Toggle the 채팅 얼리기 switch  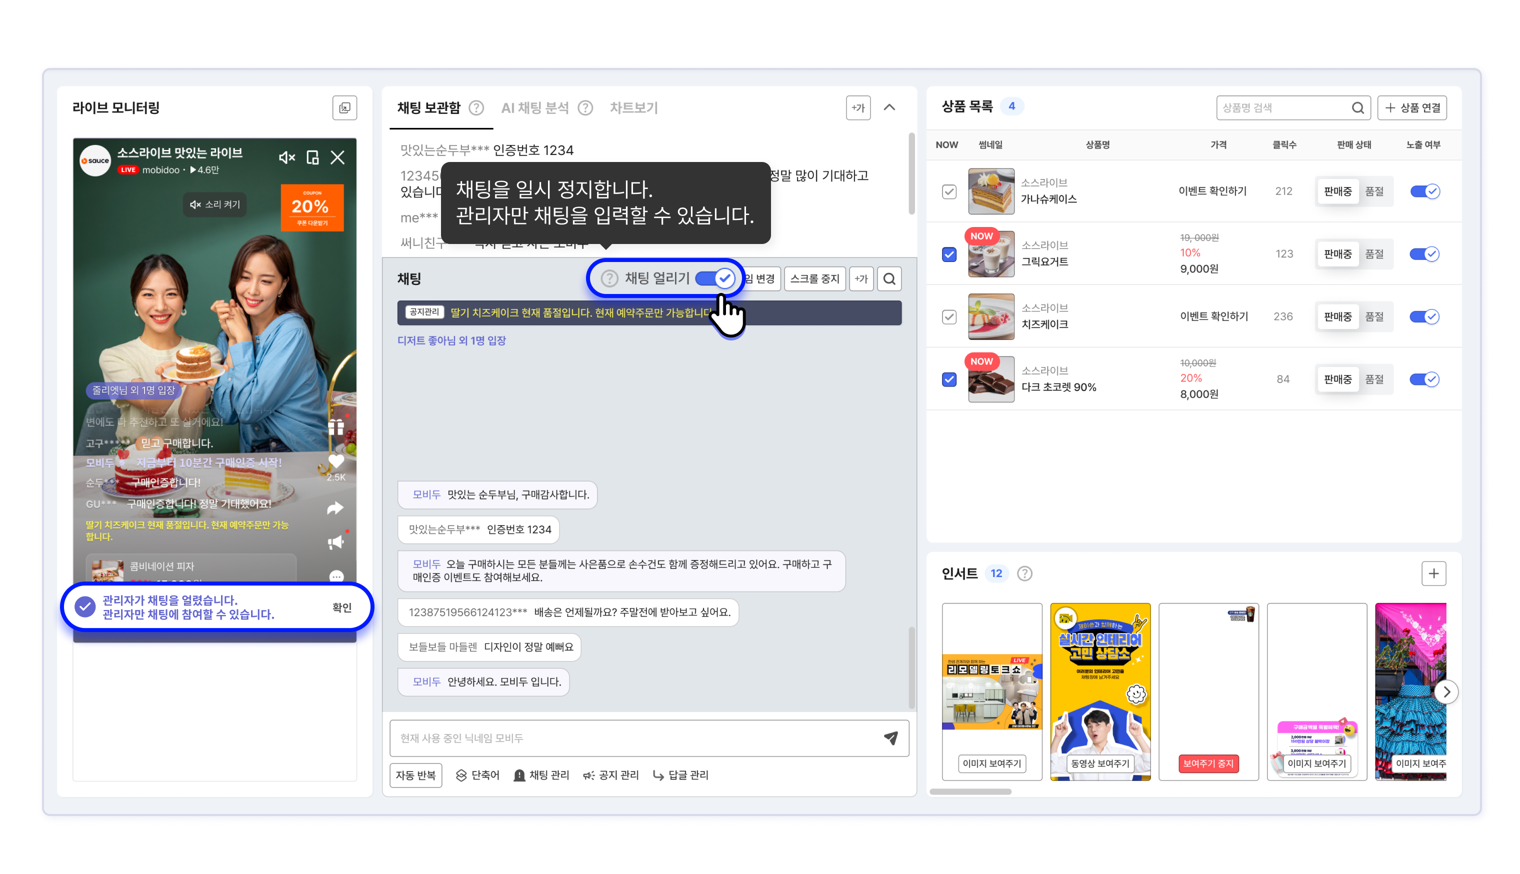[x=714, y=278]
